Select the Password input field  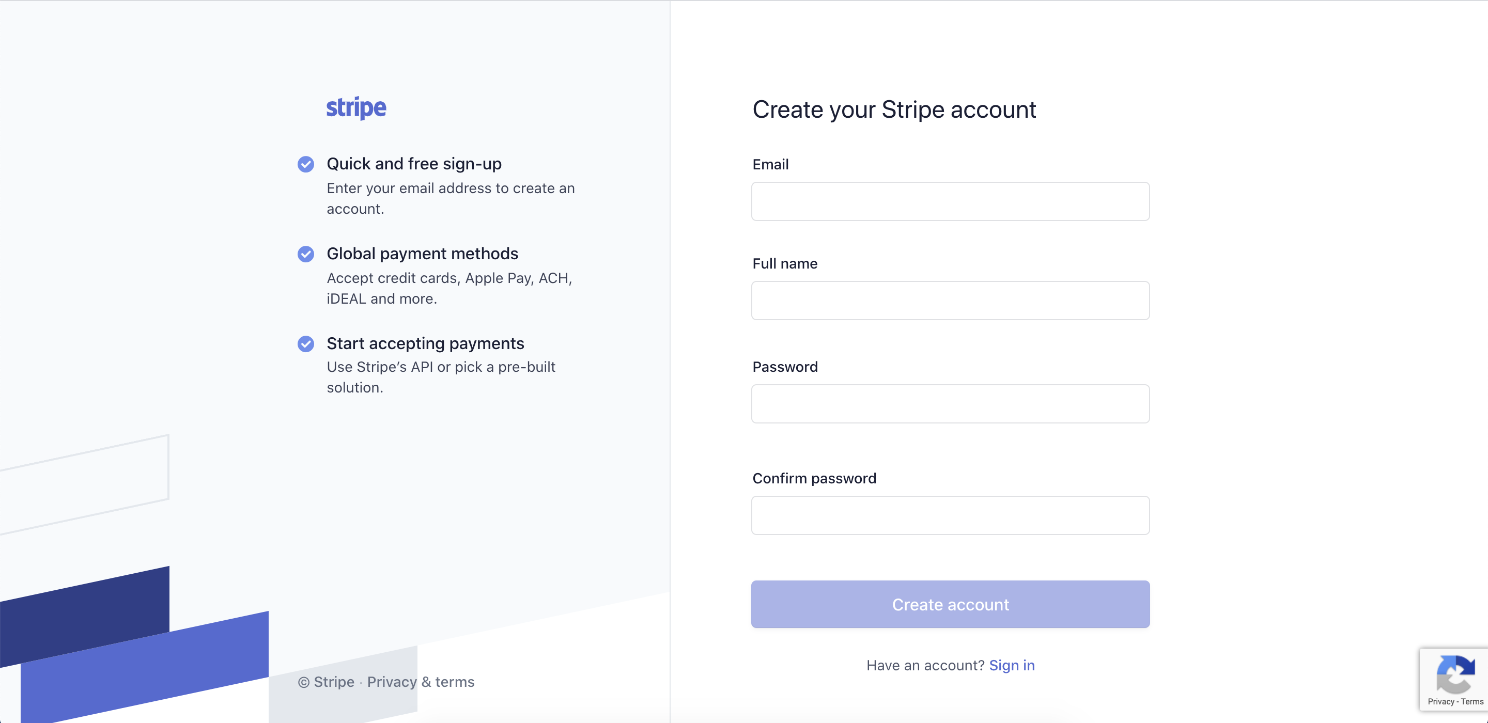pyautogui.click(x=950, y=404)
